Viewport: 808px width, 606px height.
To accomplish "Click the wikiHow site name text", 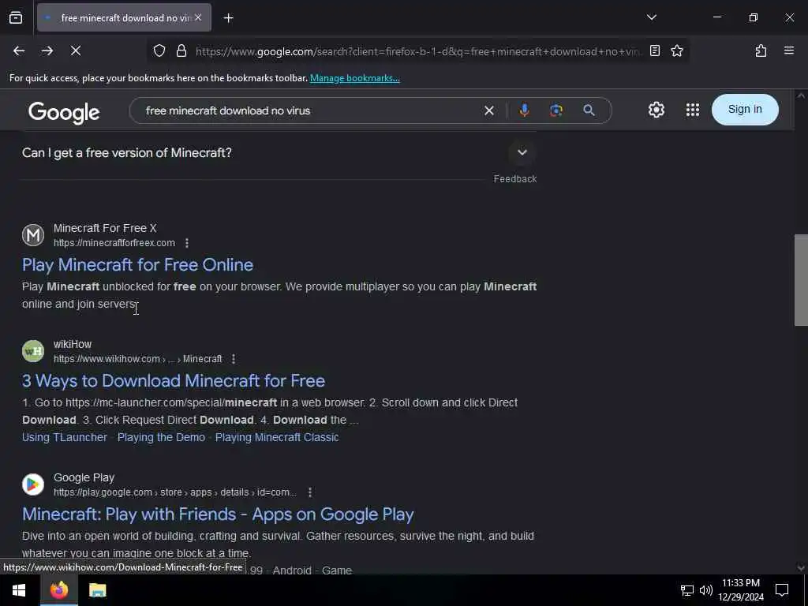I will pos(72,344).
